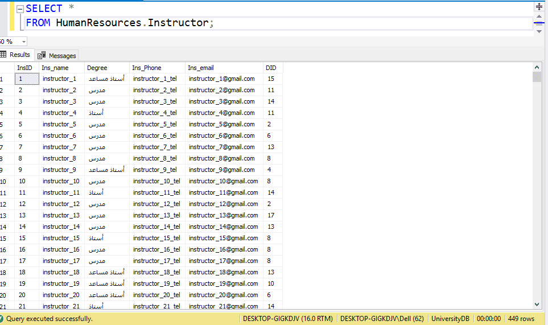Screen dimensions: 548x325
Task: Click the DESKTOP-GIGKDJV\Dell (62) login entry
Action: [x=382, y=319]
